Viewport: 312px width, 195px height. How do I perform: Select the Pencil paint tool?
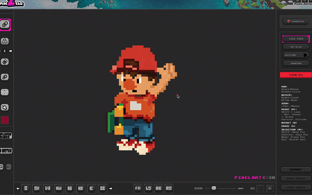click(x=5, y=24)
